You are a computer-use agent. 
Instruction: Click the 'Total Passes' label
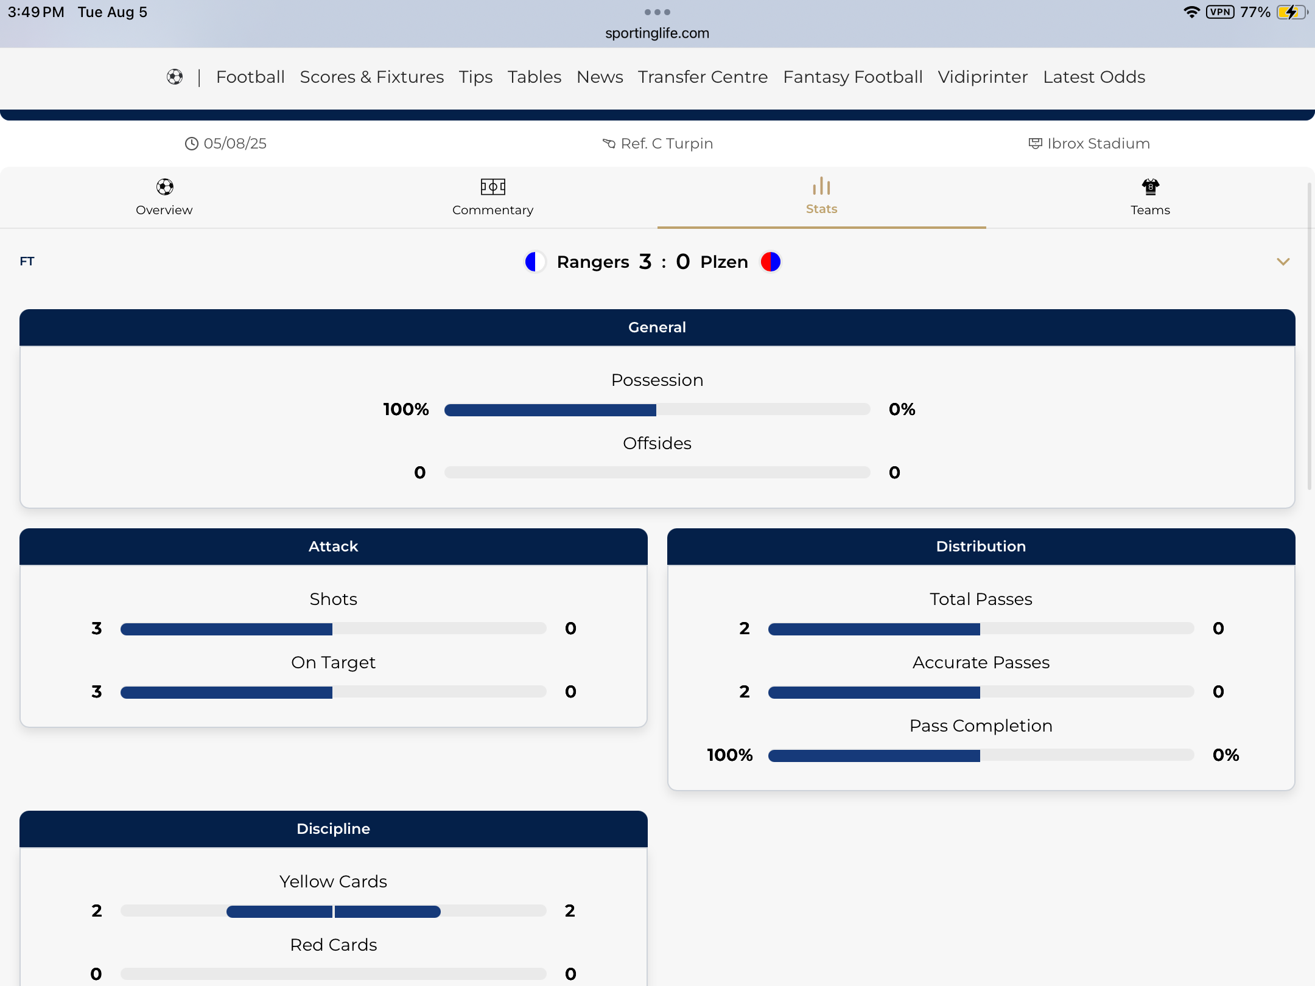(981, 600)
